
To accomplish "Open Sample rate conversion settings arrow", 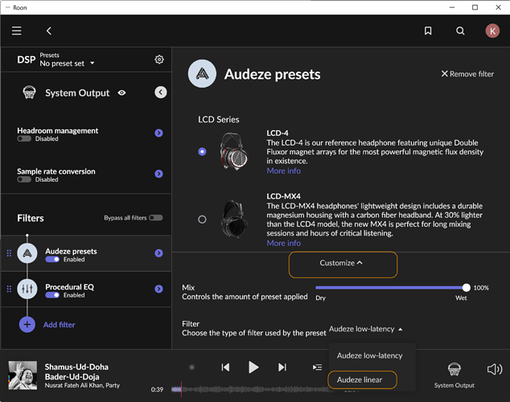I will (158, 174).
